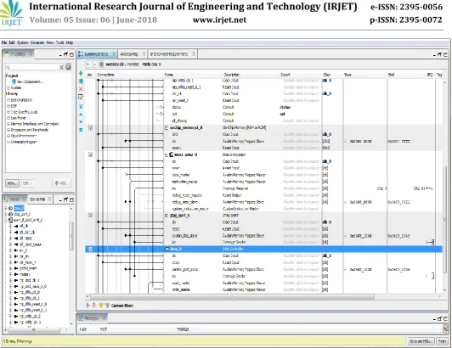Close the System Contents tab
Image resolution: width=452 pixels, height=348 pixels.
click(x=114, y=53)
